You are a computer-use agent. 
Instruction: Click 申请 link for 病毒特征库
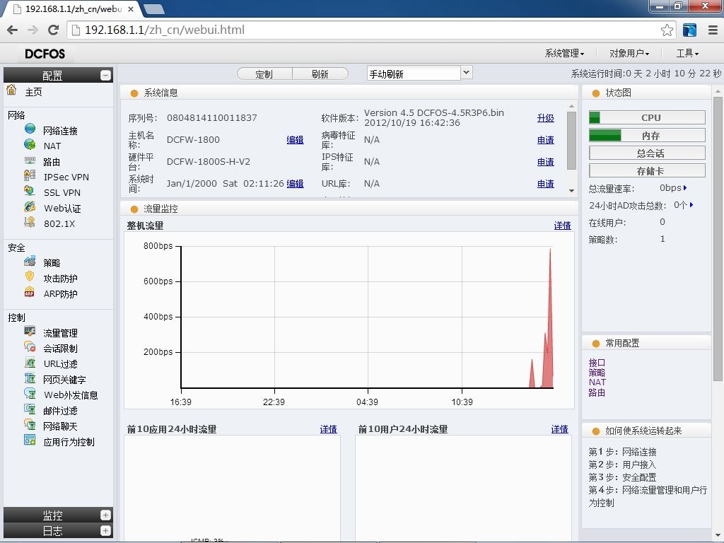pyautogui.click(x=545, y=140)
